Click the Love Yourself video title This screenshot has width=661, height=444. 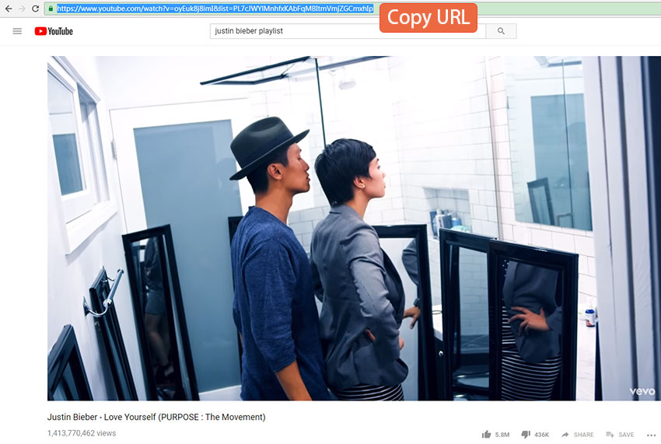click(156, 418)
